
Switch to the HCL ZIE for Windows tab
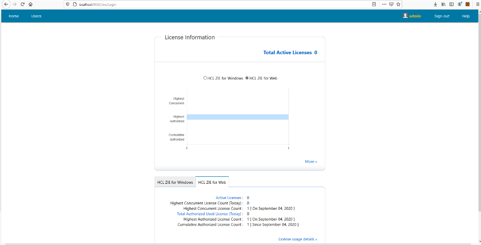point(175,182)
